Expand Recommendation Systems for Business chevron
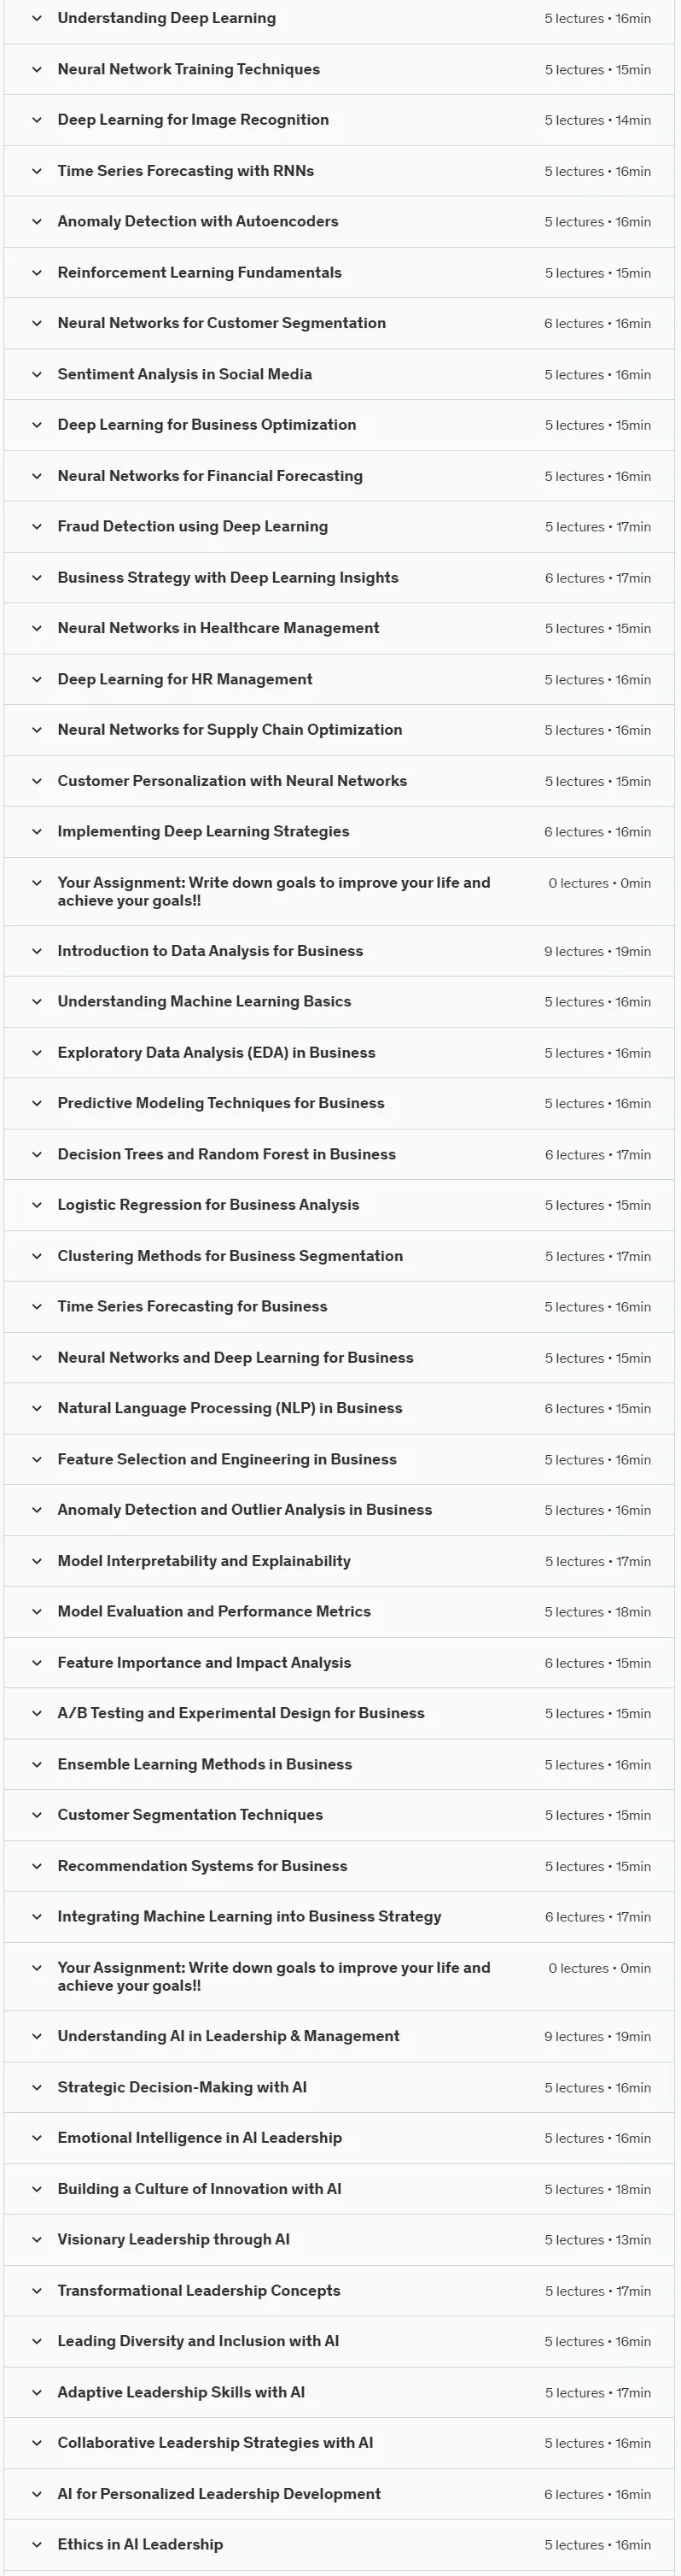 tap(37, 1866)
